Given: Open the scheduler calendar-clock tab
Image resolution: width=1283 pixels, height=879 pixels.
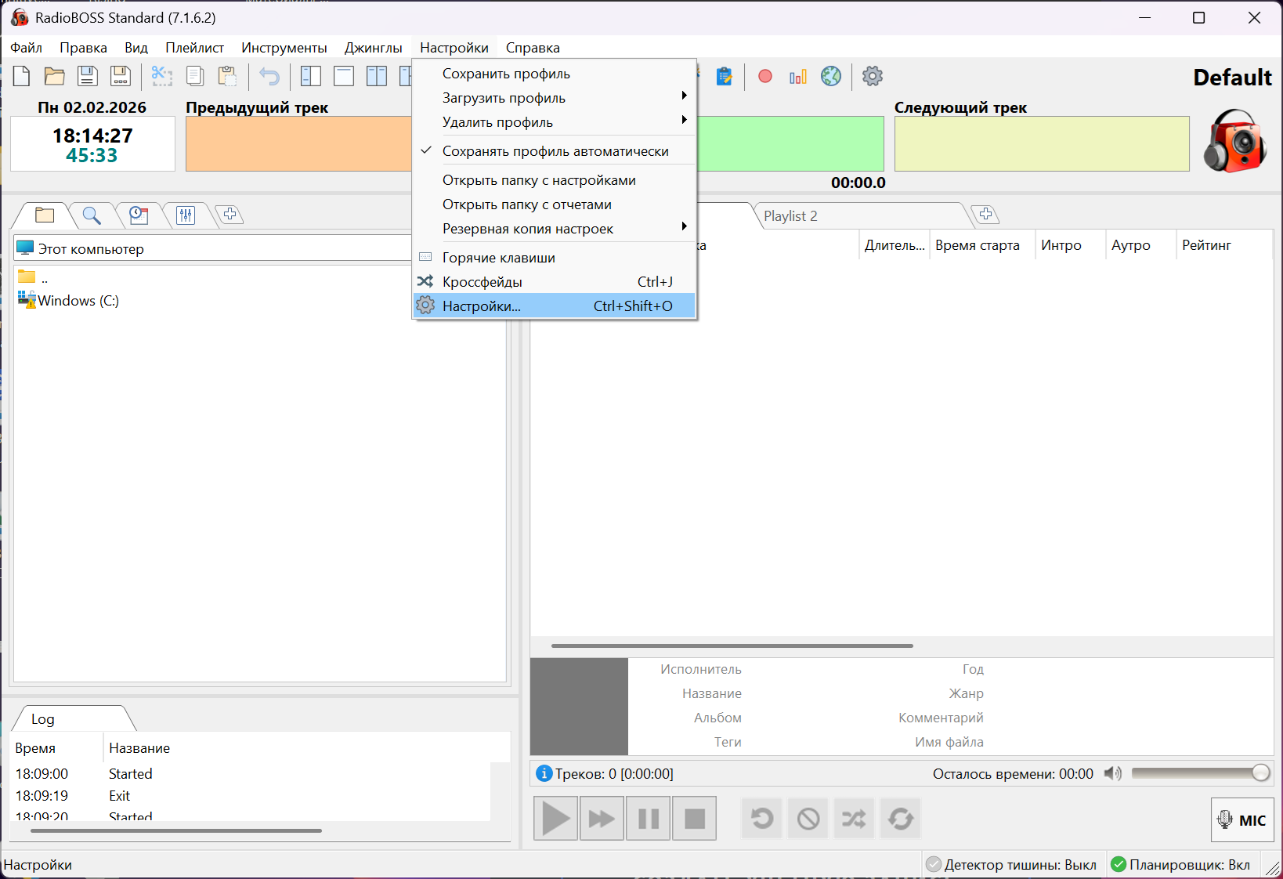Looking at the screenshot, I should point(139,215).
